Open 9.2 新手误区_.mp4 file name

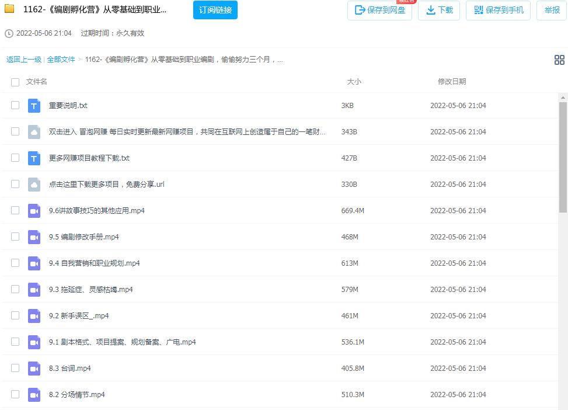(79, 316)
